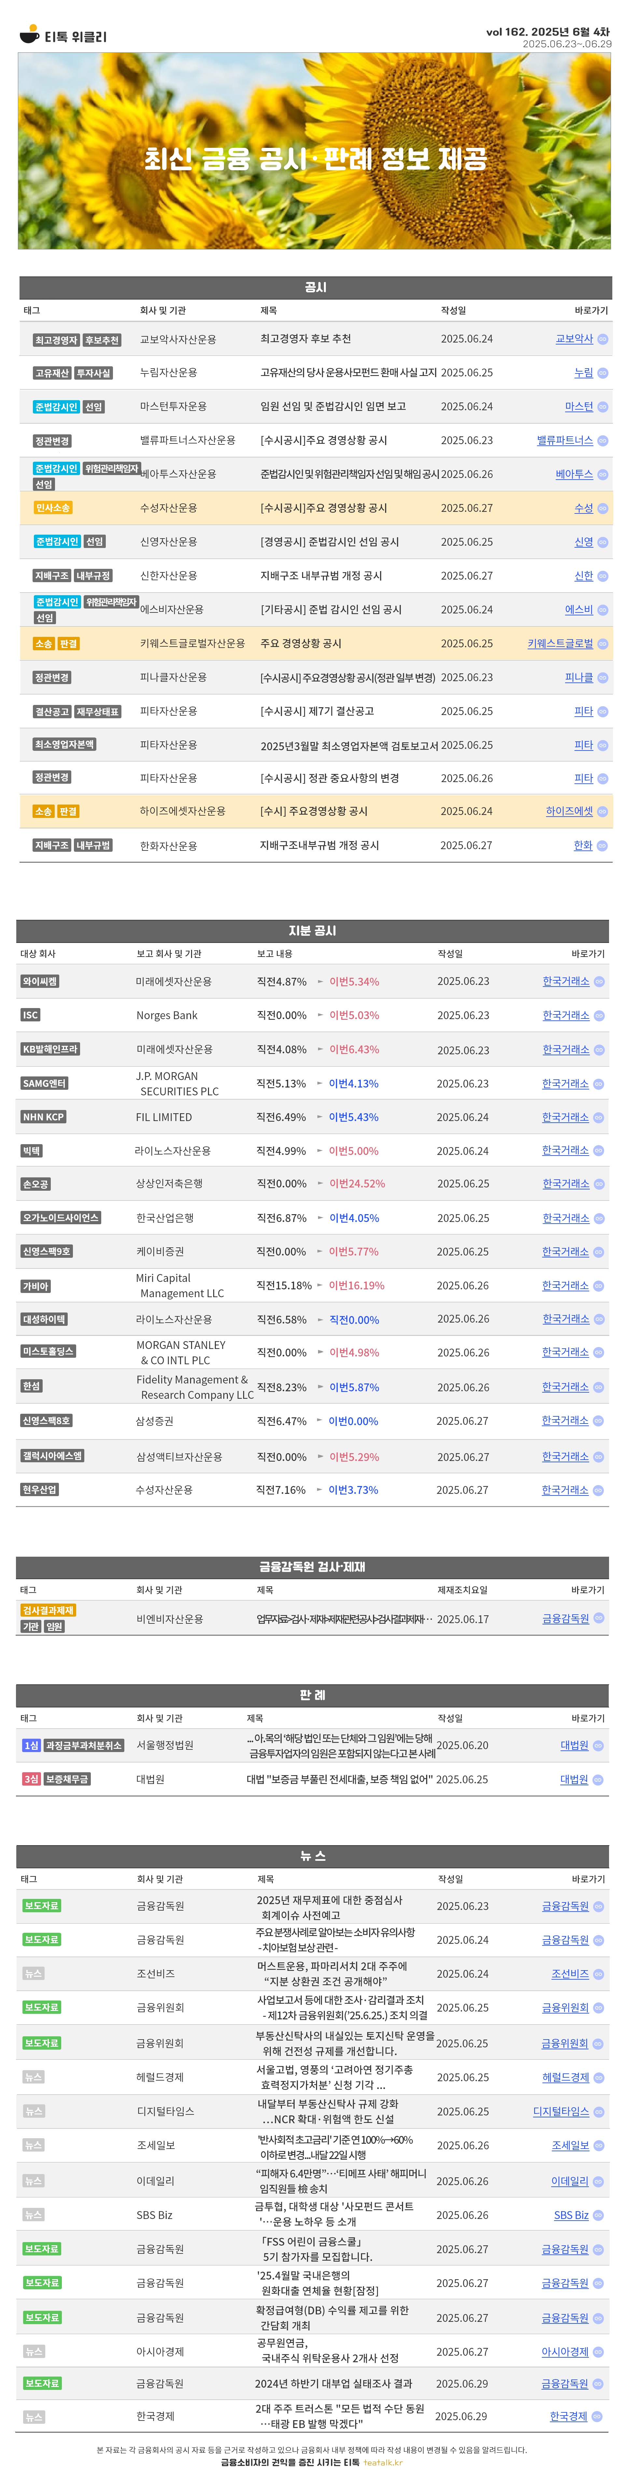Image resolution: width=625 pixels, height=2484 pixels.
Task: Click the 결산공고 tag
Action: point(52,712)
